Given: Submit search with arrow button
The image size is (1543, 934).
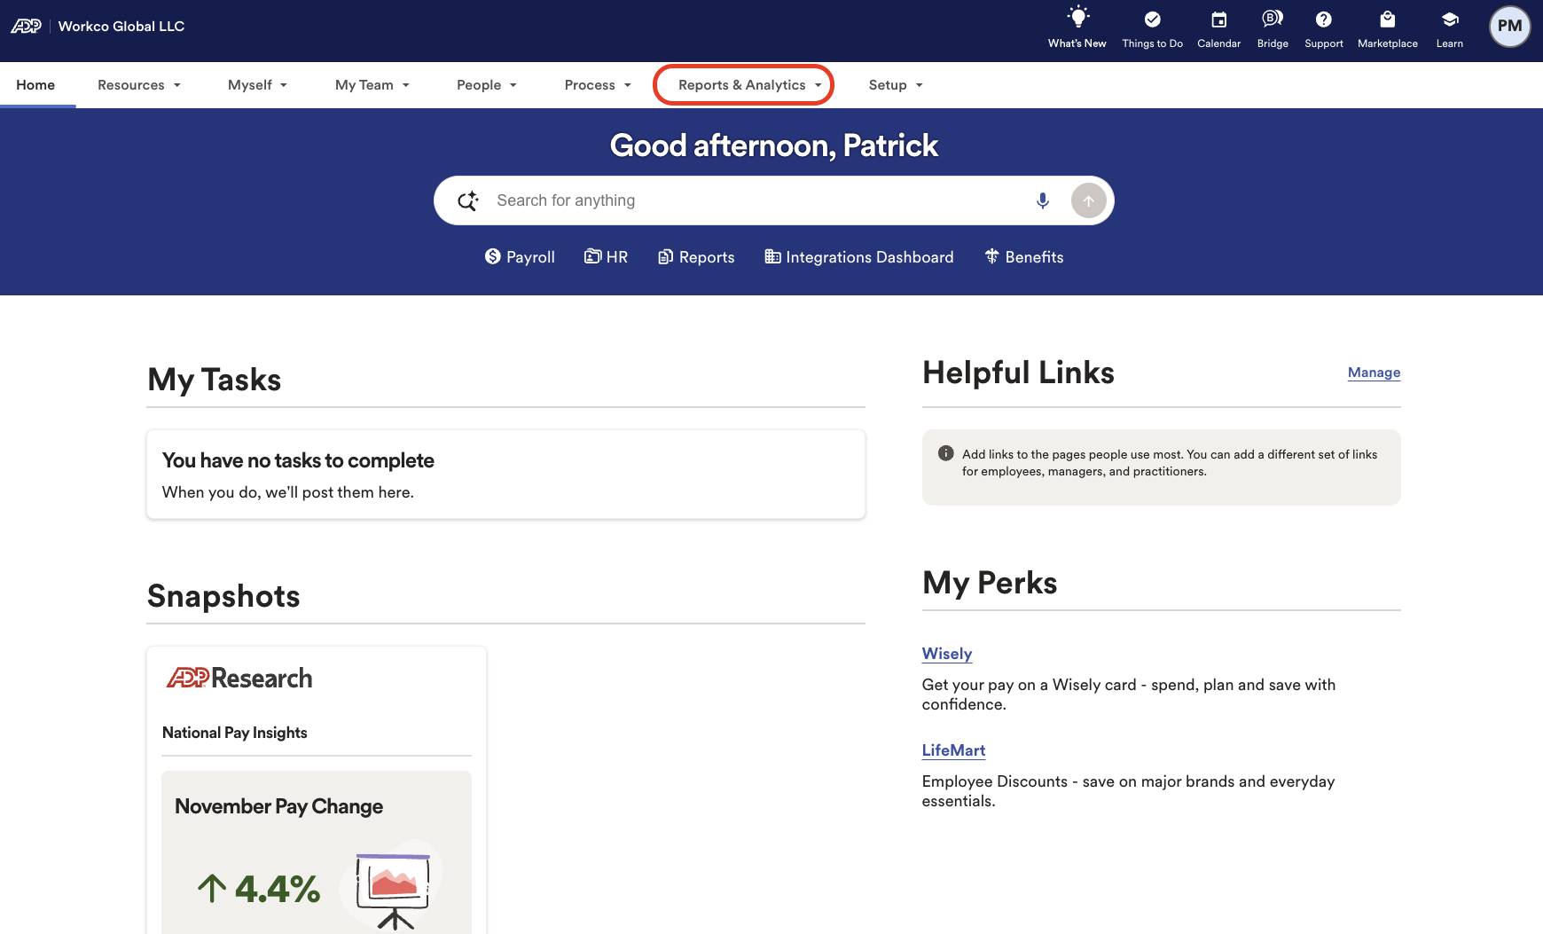Looking at the screenshot, I should coord(1089,200).
